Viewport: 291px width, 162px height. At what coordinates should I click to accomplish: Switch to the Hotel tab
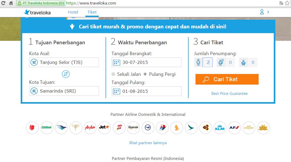73,12
